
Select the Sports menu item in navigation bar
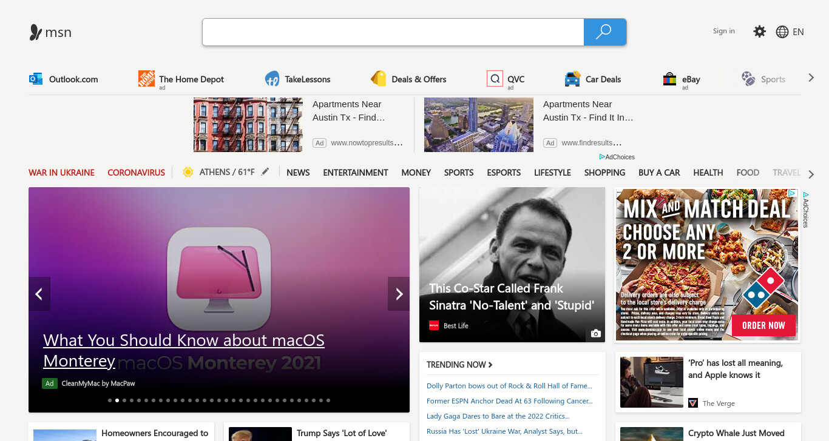click(x=459, y=173)
